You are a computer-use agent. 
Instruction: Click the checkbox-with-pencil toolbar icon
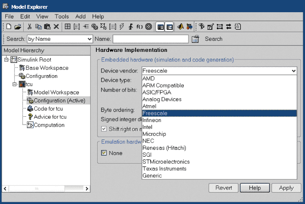coord(210,27)
